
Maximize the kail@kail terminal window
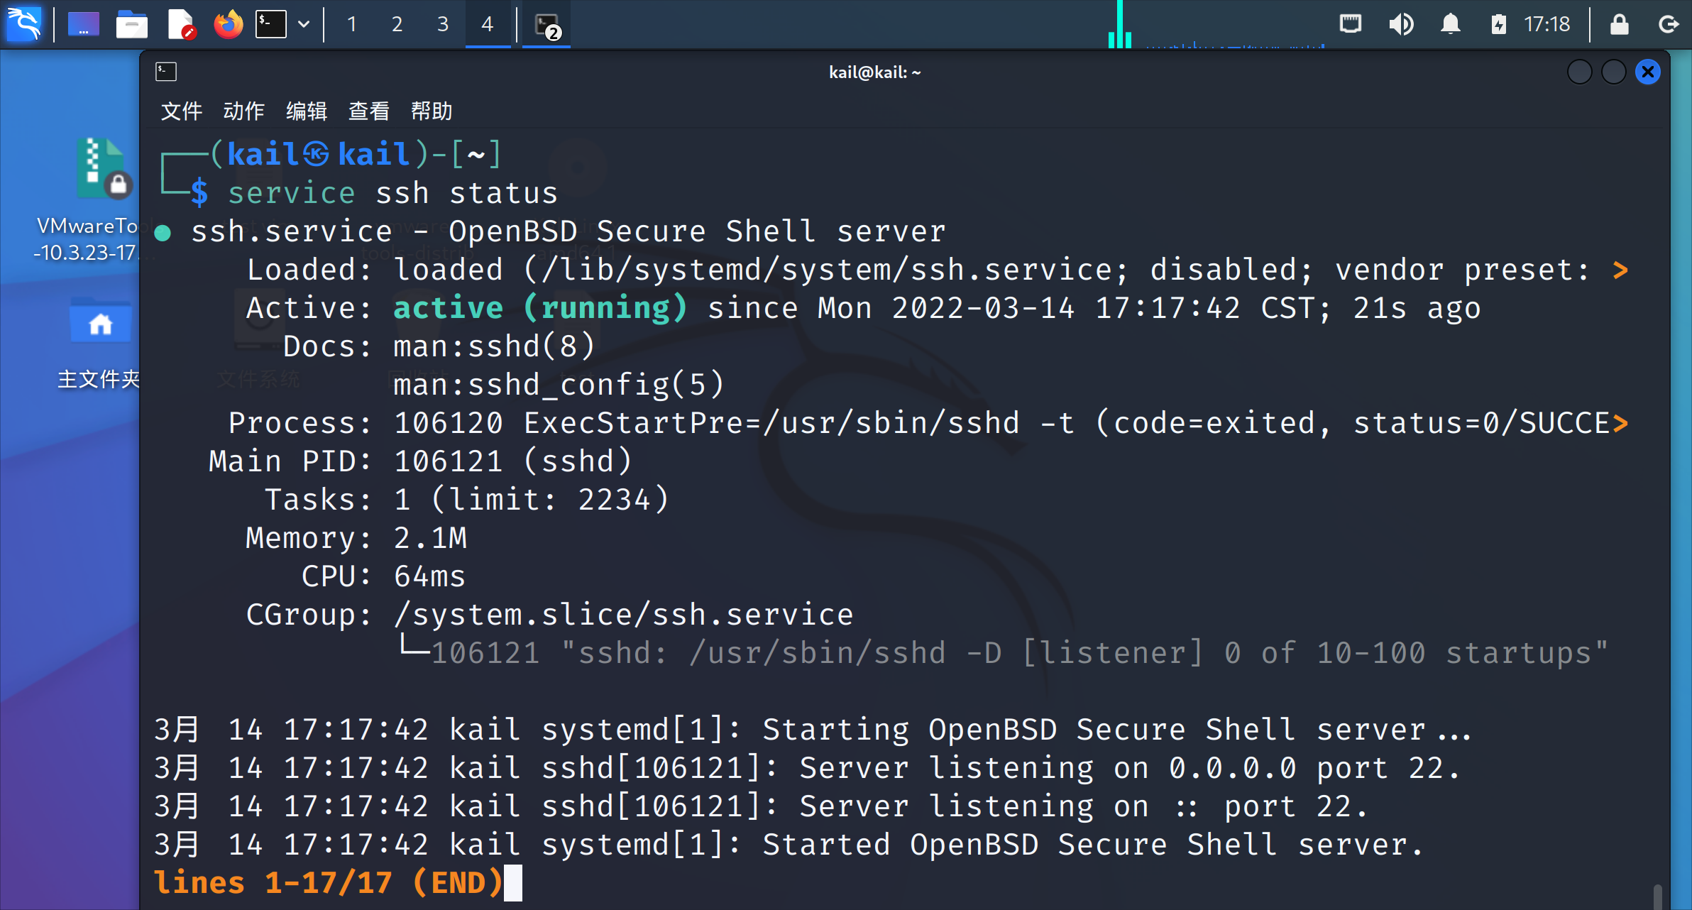(x=1613, y=72)
